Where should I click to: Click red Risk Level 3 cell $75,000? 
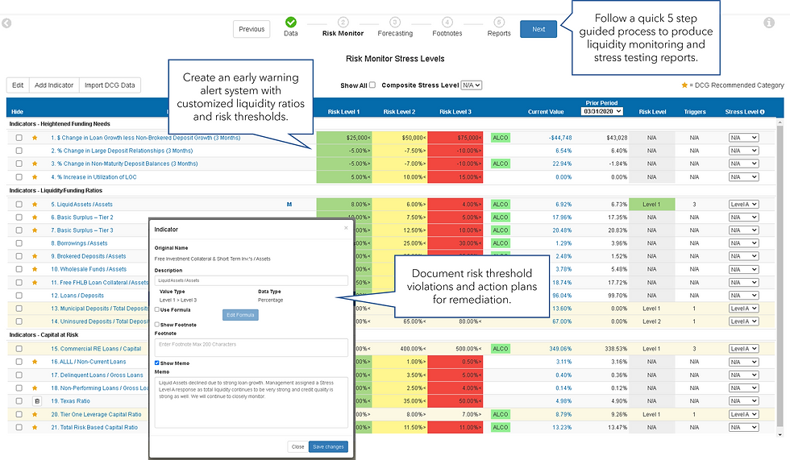(x=455, y=138)
